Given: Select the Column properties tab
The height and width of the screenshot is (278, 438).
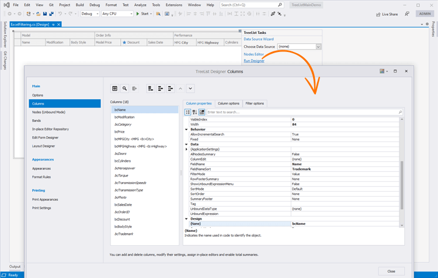Looking at the screenshot, I should pyautogui.click(x=199, y=103).
